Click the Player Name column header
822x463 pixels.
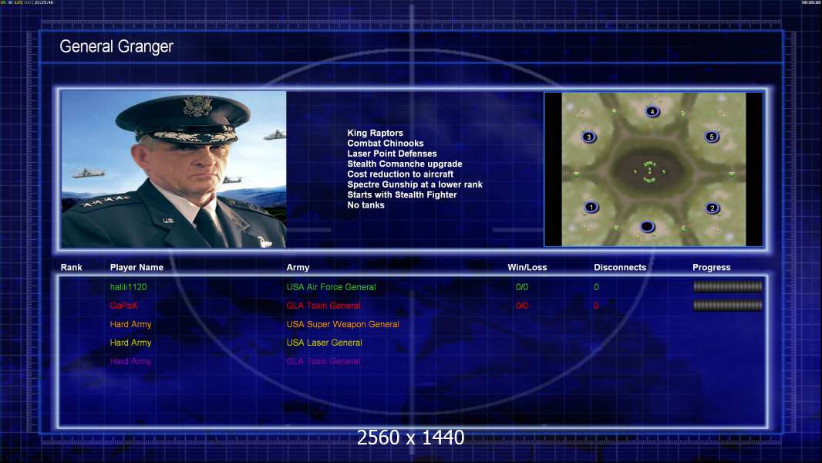136,268
